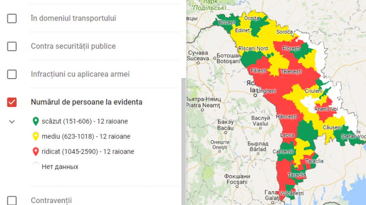Click the Нет данных legend text
The height and width of the screenshot is (205, 366).
pyautogui.click(x=60, y=167)
